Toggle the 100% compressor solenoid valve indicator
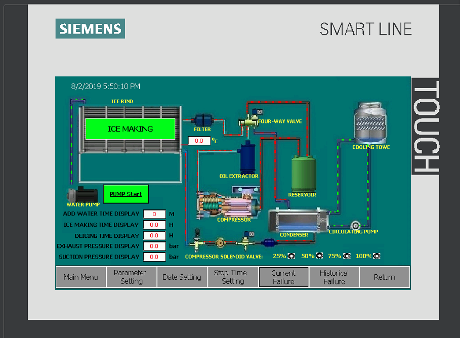This screenshot has height=338, width=460. (x=377, y=256)
